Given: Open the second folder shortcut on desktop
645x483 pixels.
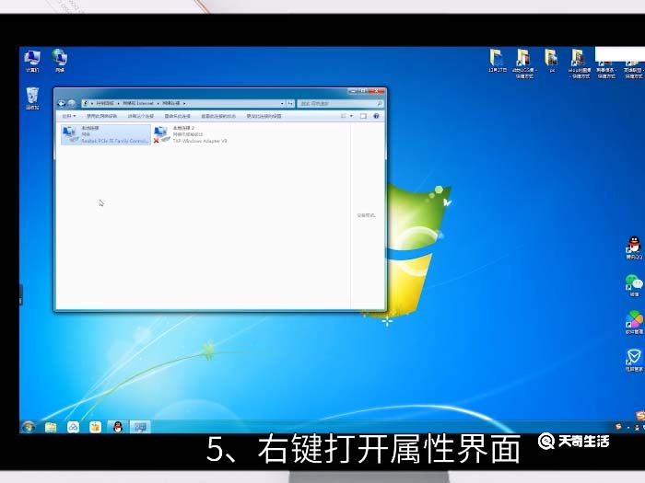Looking at the screenshot, I should point(524,63).
